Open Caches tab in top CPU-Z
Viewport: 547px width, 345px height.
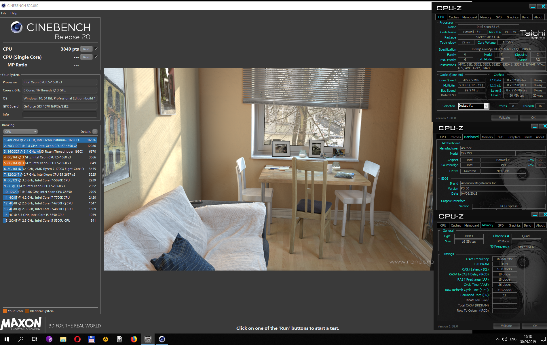[454, 17]
